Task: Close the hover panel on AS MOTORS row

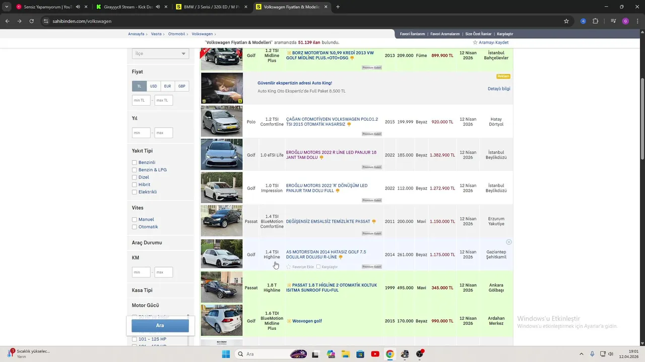Action: pos(509,242)
